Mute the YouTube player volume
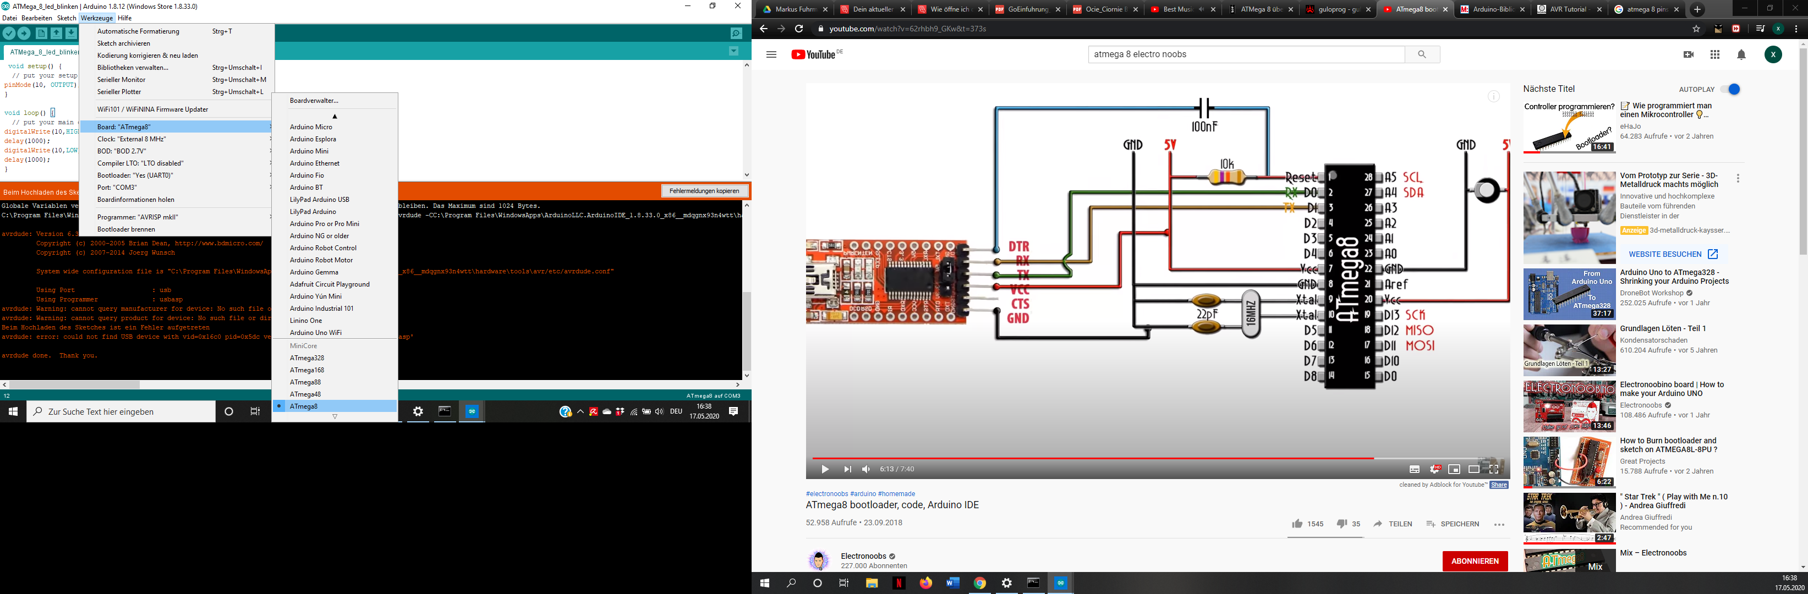The width and height of the screenshot is (1808, 594). [866, 469]
